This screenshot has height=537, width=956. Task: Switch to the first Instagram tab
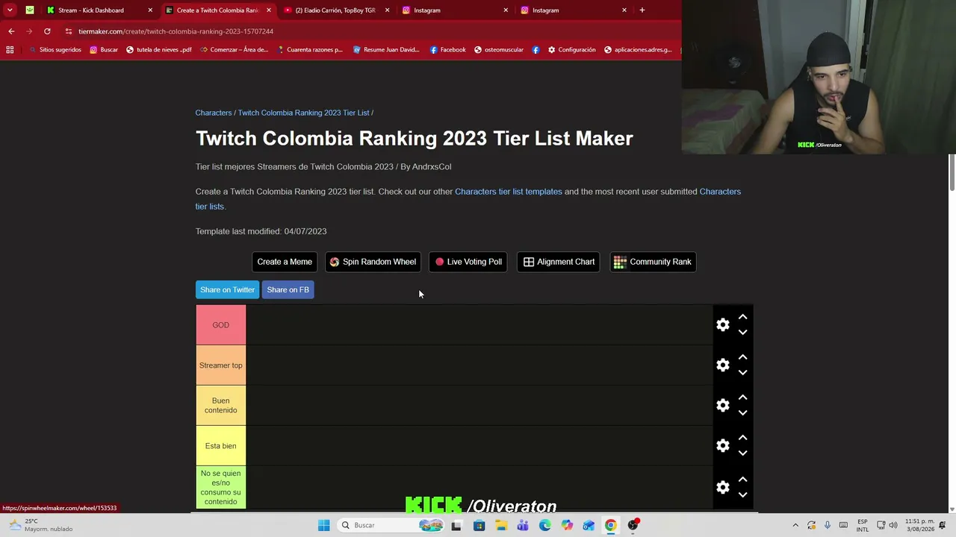(455, 10)
